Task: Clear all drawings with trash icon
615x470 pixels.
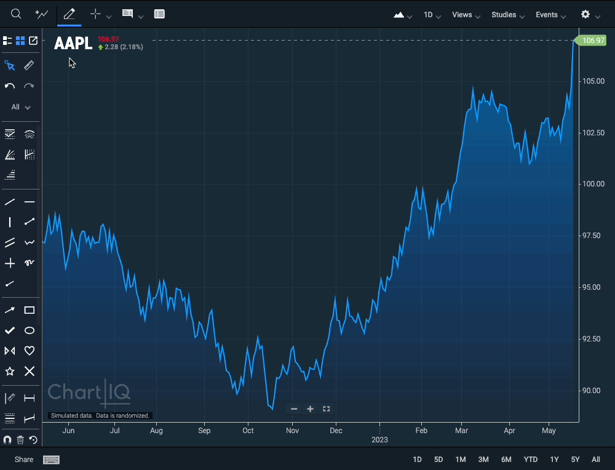Action: [x=20, y=440]
